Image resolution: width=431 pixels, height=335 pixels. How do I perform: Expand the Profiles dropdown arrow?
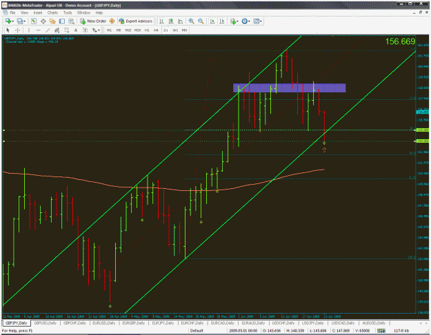point(24,21)
